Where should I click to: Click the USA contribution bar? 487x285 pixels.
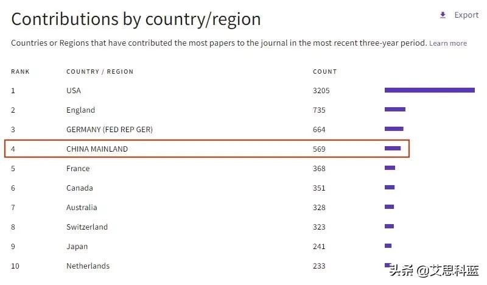tap(429, 90)
